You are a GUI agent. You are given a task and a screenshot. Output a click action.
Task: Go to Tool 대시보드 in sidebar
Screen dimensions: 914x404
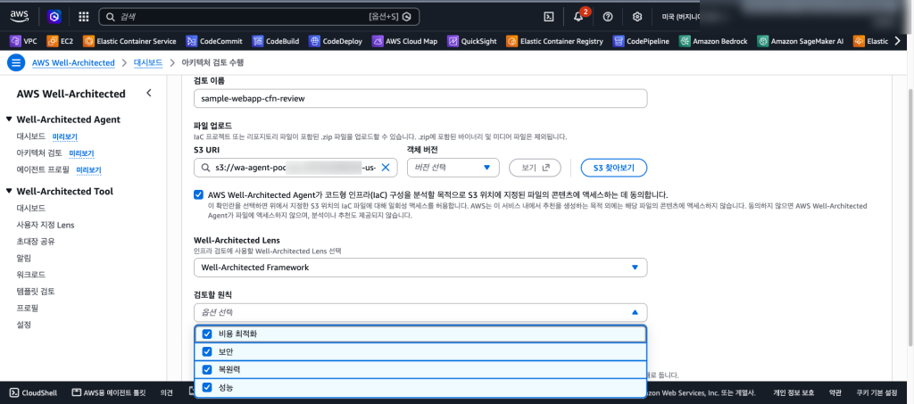click(x=31, y=208)
